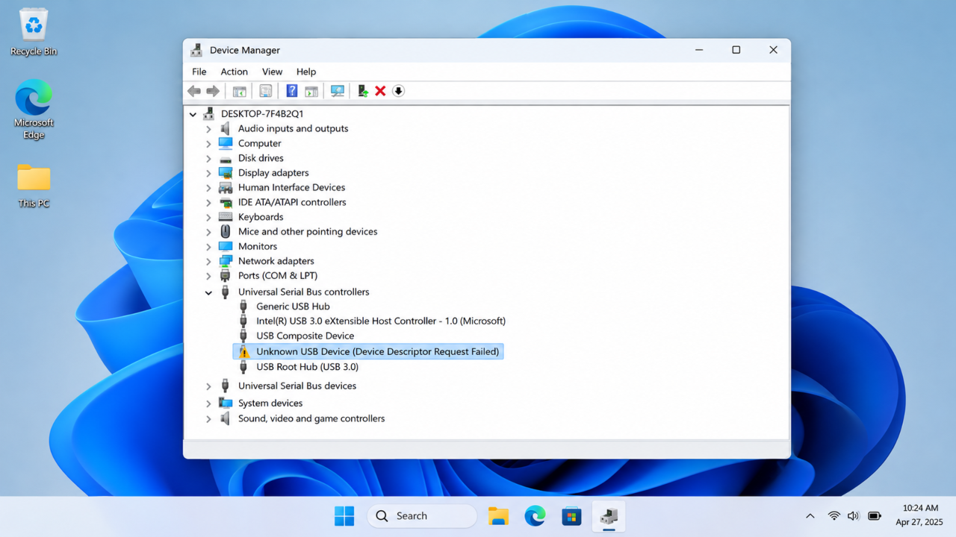Click the red X Uninstall device icon
The image size is (956, 537).
tap(380, 91)
